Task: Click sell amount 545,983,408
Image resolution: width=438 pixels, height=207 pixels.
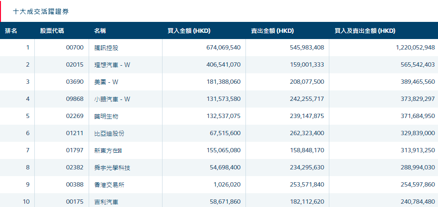Action: [307, 48]
